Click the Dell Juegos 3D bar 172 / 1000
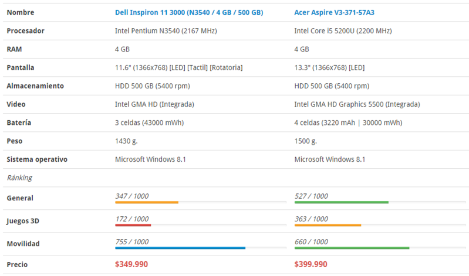This screenshot has height=276, width=469. (x=201, y=225)
